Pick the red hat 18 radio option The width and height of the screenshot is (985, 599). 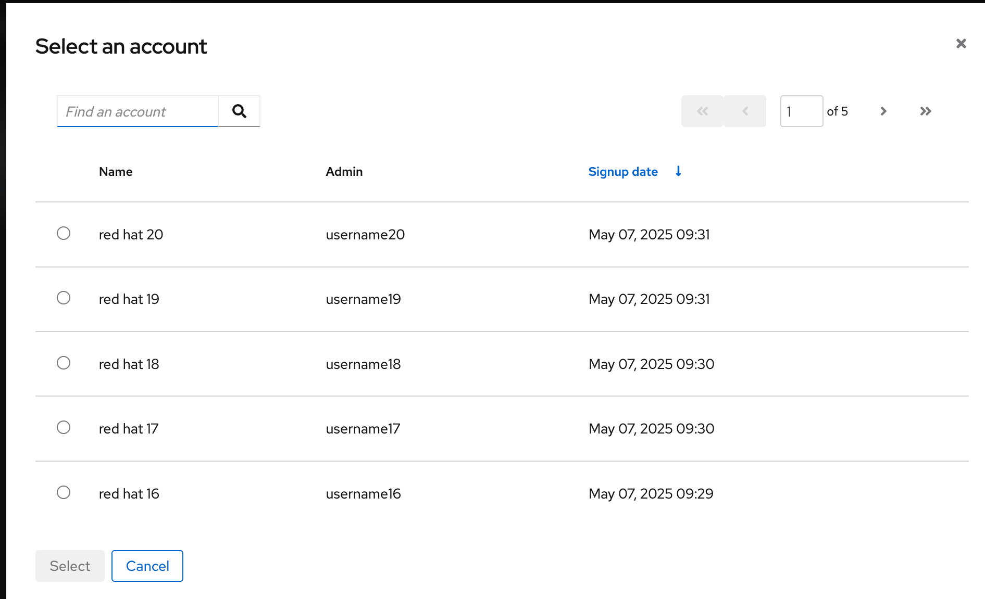tap(64, 363)
